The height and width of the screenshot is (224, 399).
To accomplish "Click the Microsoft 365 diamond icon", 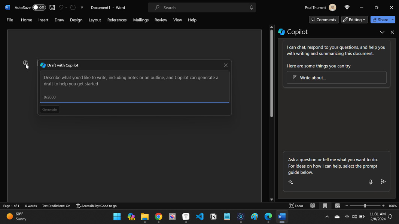I will [x=347, y=7].
